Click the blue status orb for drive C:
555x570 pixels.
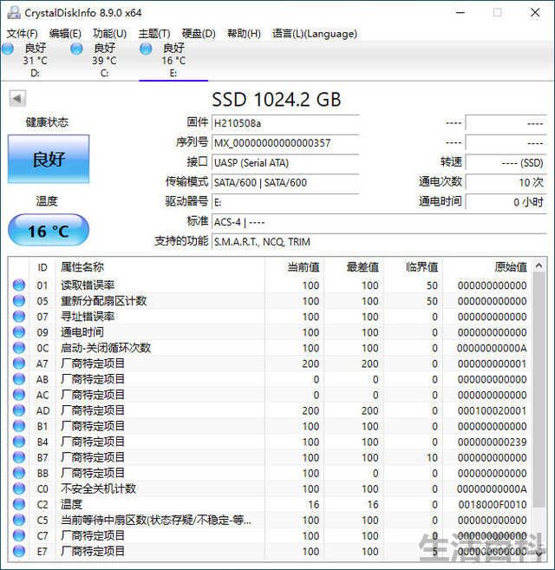(76, 49)
